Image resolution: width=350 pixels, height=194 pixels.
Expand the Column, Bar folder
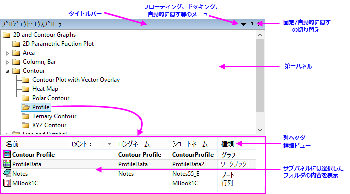[7, 62]
